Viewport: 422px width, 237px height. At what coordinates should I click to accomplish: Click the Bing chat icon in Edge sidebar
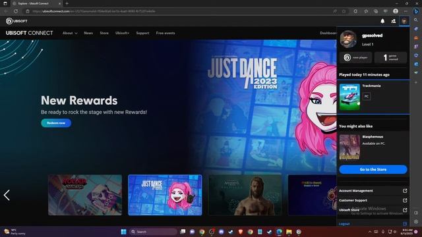[416, 11]
